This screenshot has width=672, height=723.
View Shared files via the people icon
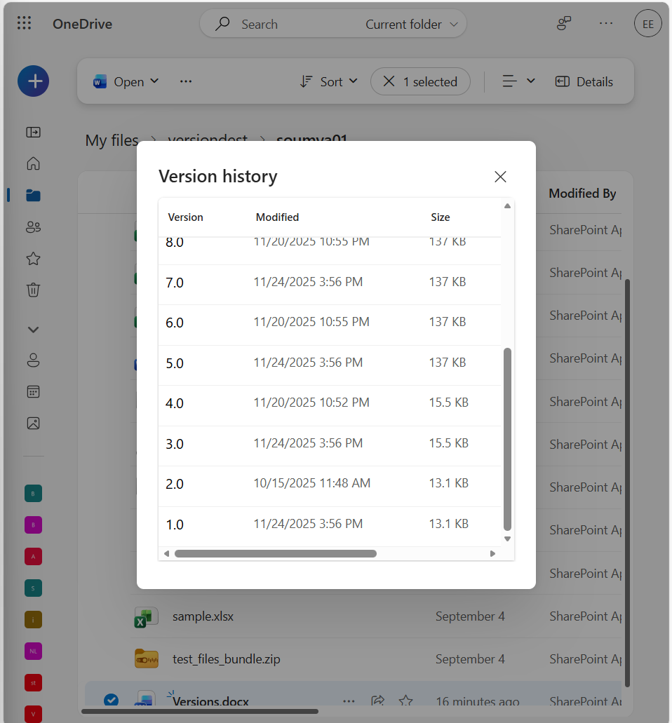point(33,227)
